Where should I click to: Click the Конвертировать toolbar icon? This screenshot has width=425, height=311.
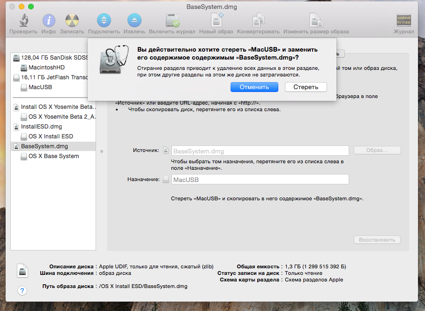coord(258,21)
